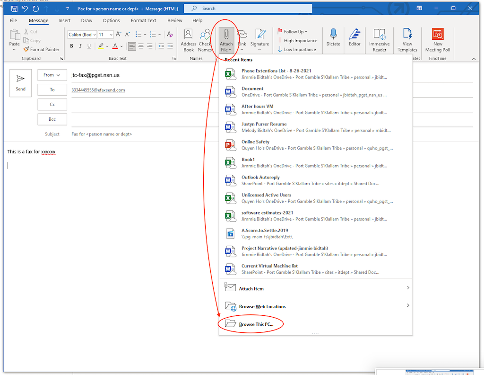Open the Quick Access Toolbar customize arrow
Viewport: 484px width, 375px height.
coord(68,9)
